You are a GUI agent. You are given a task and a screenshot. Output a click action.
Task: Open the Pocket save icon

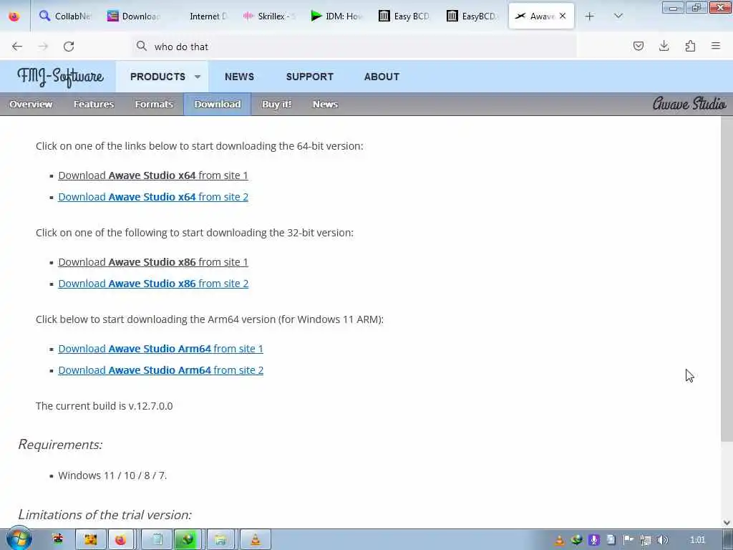click(638, 46)
